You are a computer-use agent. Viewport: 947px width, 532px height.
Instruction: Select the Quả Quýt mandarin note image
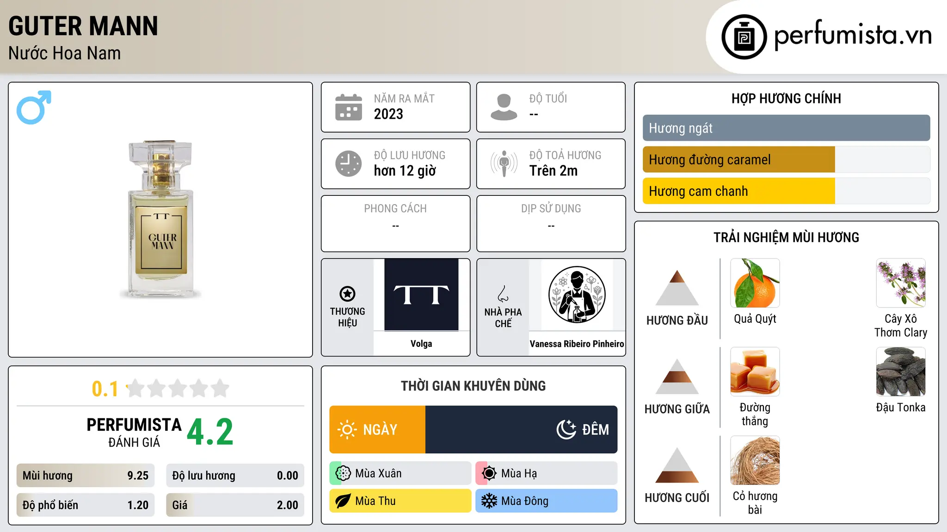[755, 283]
